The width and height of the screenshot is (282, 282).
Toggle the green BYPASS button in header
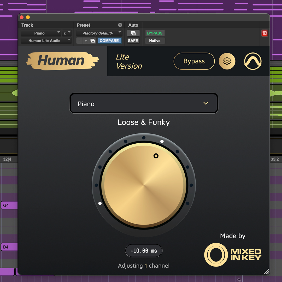point(155,33)
